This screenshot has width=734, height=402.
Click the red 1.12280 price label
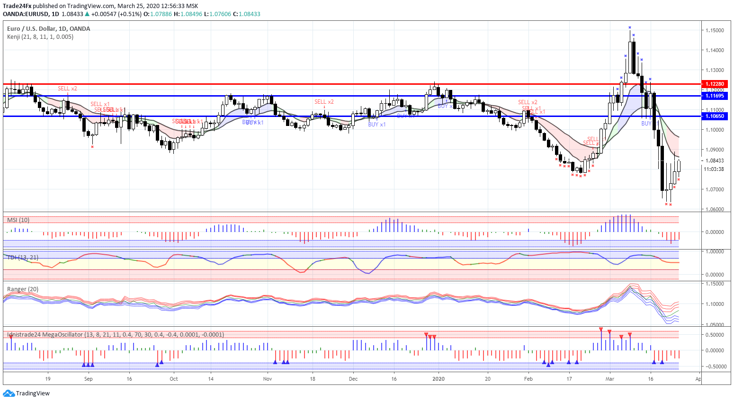[x=715, y=84]
